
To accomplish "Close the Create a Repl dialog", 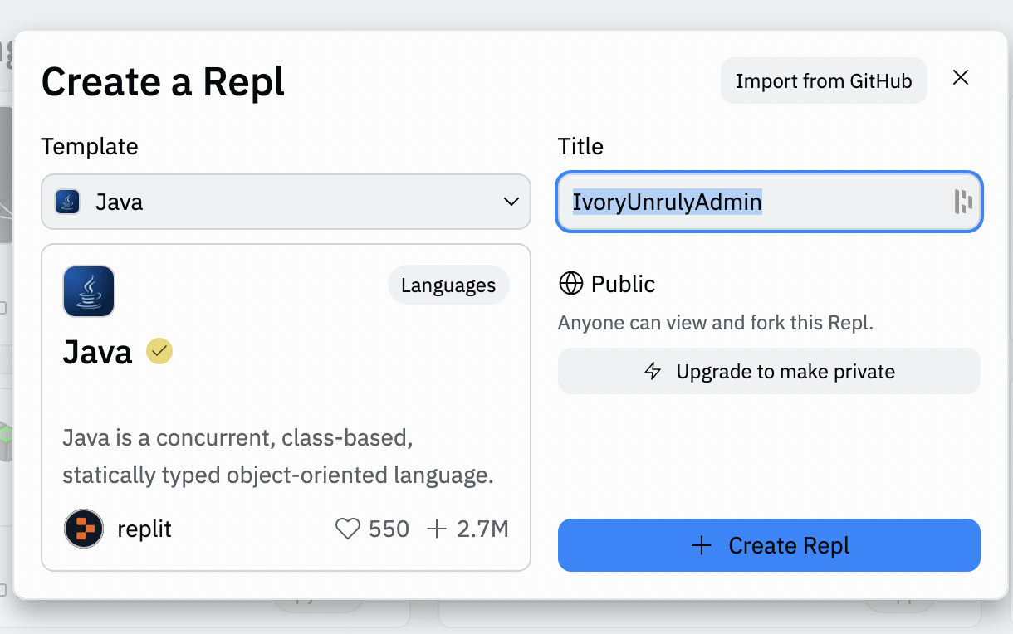I will point(961,78).
